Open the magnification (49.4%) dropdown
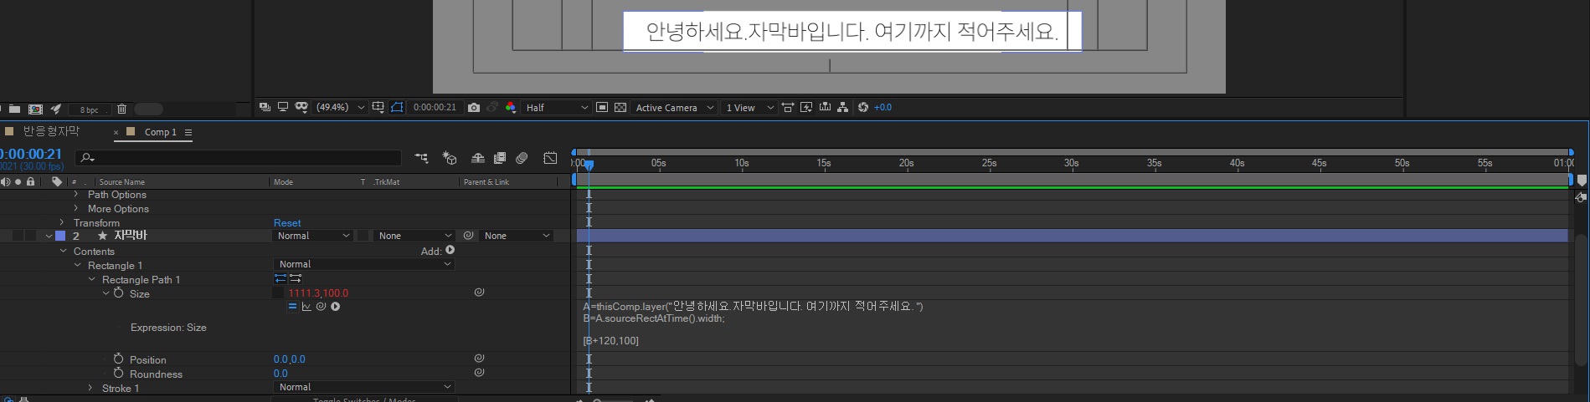Image resolution: width=1590 pixels, height=402 pixels. coord(340,107)
